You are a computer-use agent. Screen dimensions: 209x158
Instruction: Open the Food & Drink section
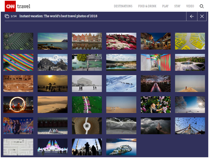point(147,6)
